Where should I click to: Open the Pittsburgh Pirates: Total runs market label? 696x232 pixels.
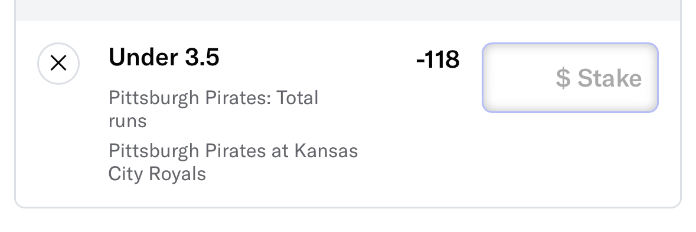pyautogui.click(x=213, y=109)
